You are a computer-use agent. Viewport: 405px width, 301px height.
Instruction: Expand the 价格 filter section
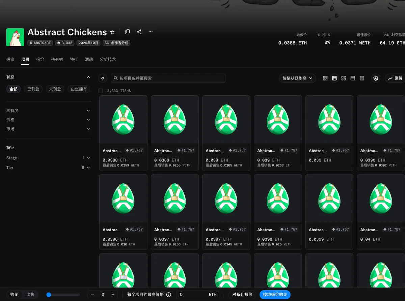click(x=49, y=120)
